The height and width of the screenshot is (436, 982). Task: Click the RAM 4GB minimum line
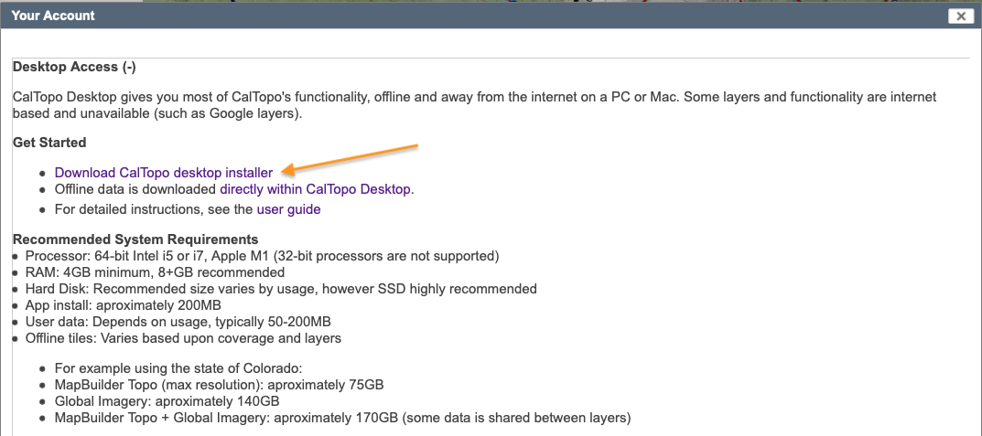[x=155, y=272]
